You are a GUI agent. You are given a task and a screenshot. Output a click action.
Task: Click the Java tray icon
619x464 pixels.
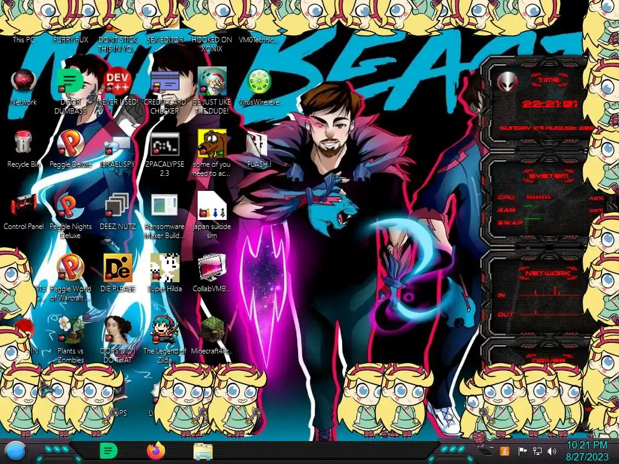tap(505, 451)
